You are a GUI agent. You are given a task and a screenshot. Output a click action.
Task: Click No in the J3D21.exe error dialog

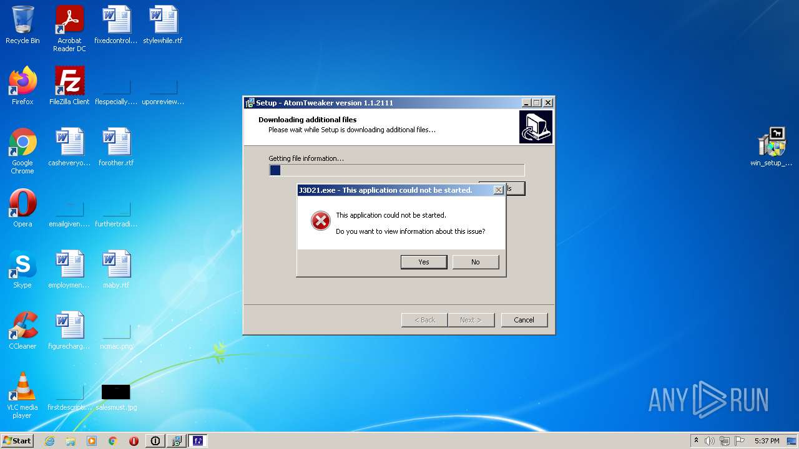click(476, 262)
